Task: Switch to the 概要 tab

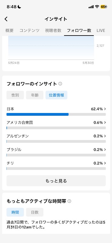Action: tap(9, 31)
